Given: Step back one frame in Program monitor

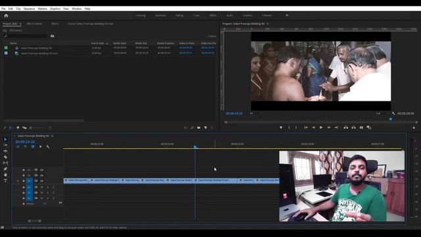Looking at the screenshot, I should click(313, 128).
